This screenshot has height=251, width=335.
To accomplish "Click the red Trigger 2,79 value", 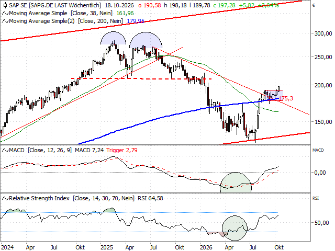I will click(x=122, y=151).
